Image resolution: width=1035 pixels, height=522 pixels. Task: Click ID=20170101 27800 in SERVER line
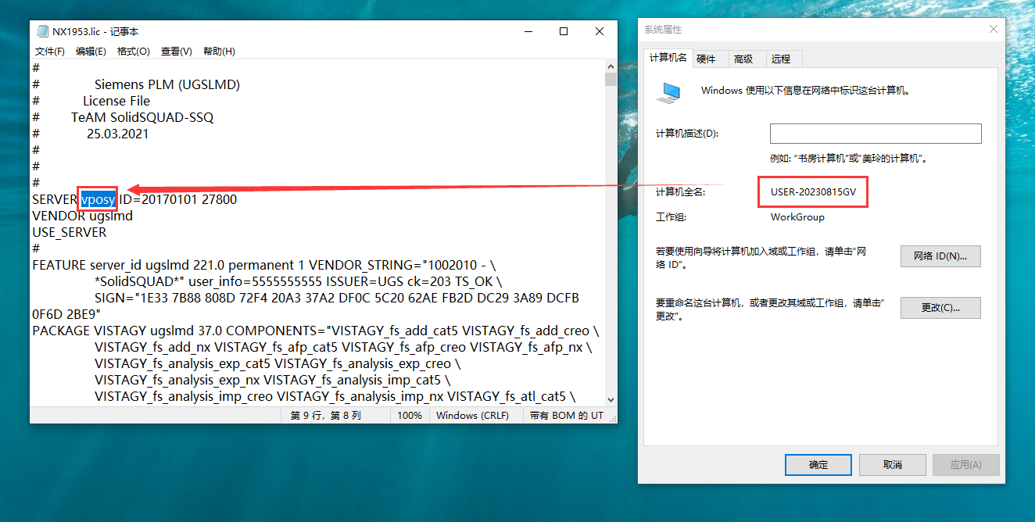pyautogui.click(x=178, y=199)
